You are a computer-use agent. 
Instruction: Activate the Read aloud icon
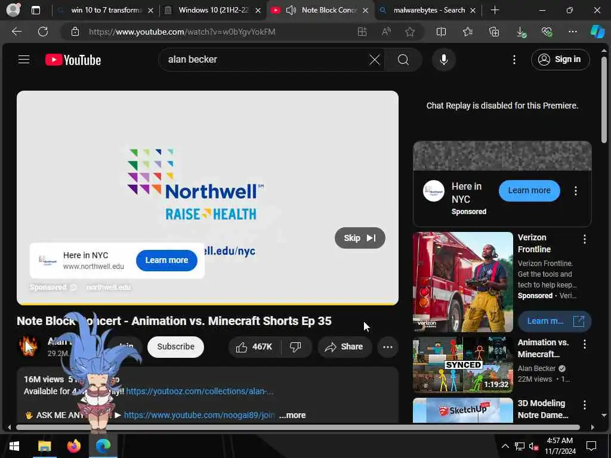[x=386, y=32]
